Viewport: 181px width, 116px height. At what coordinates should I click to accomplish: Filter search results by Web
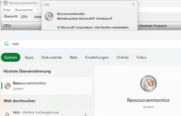tap(74, 57)
